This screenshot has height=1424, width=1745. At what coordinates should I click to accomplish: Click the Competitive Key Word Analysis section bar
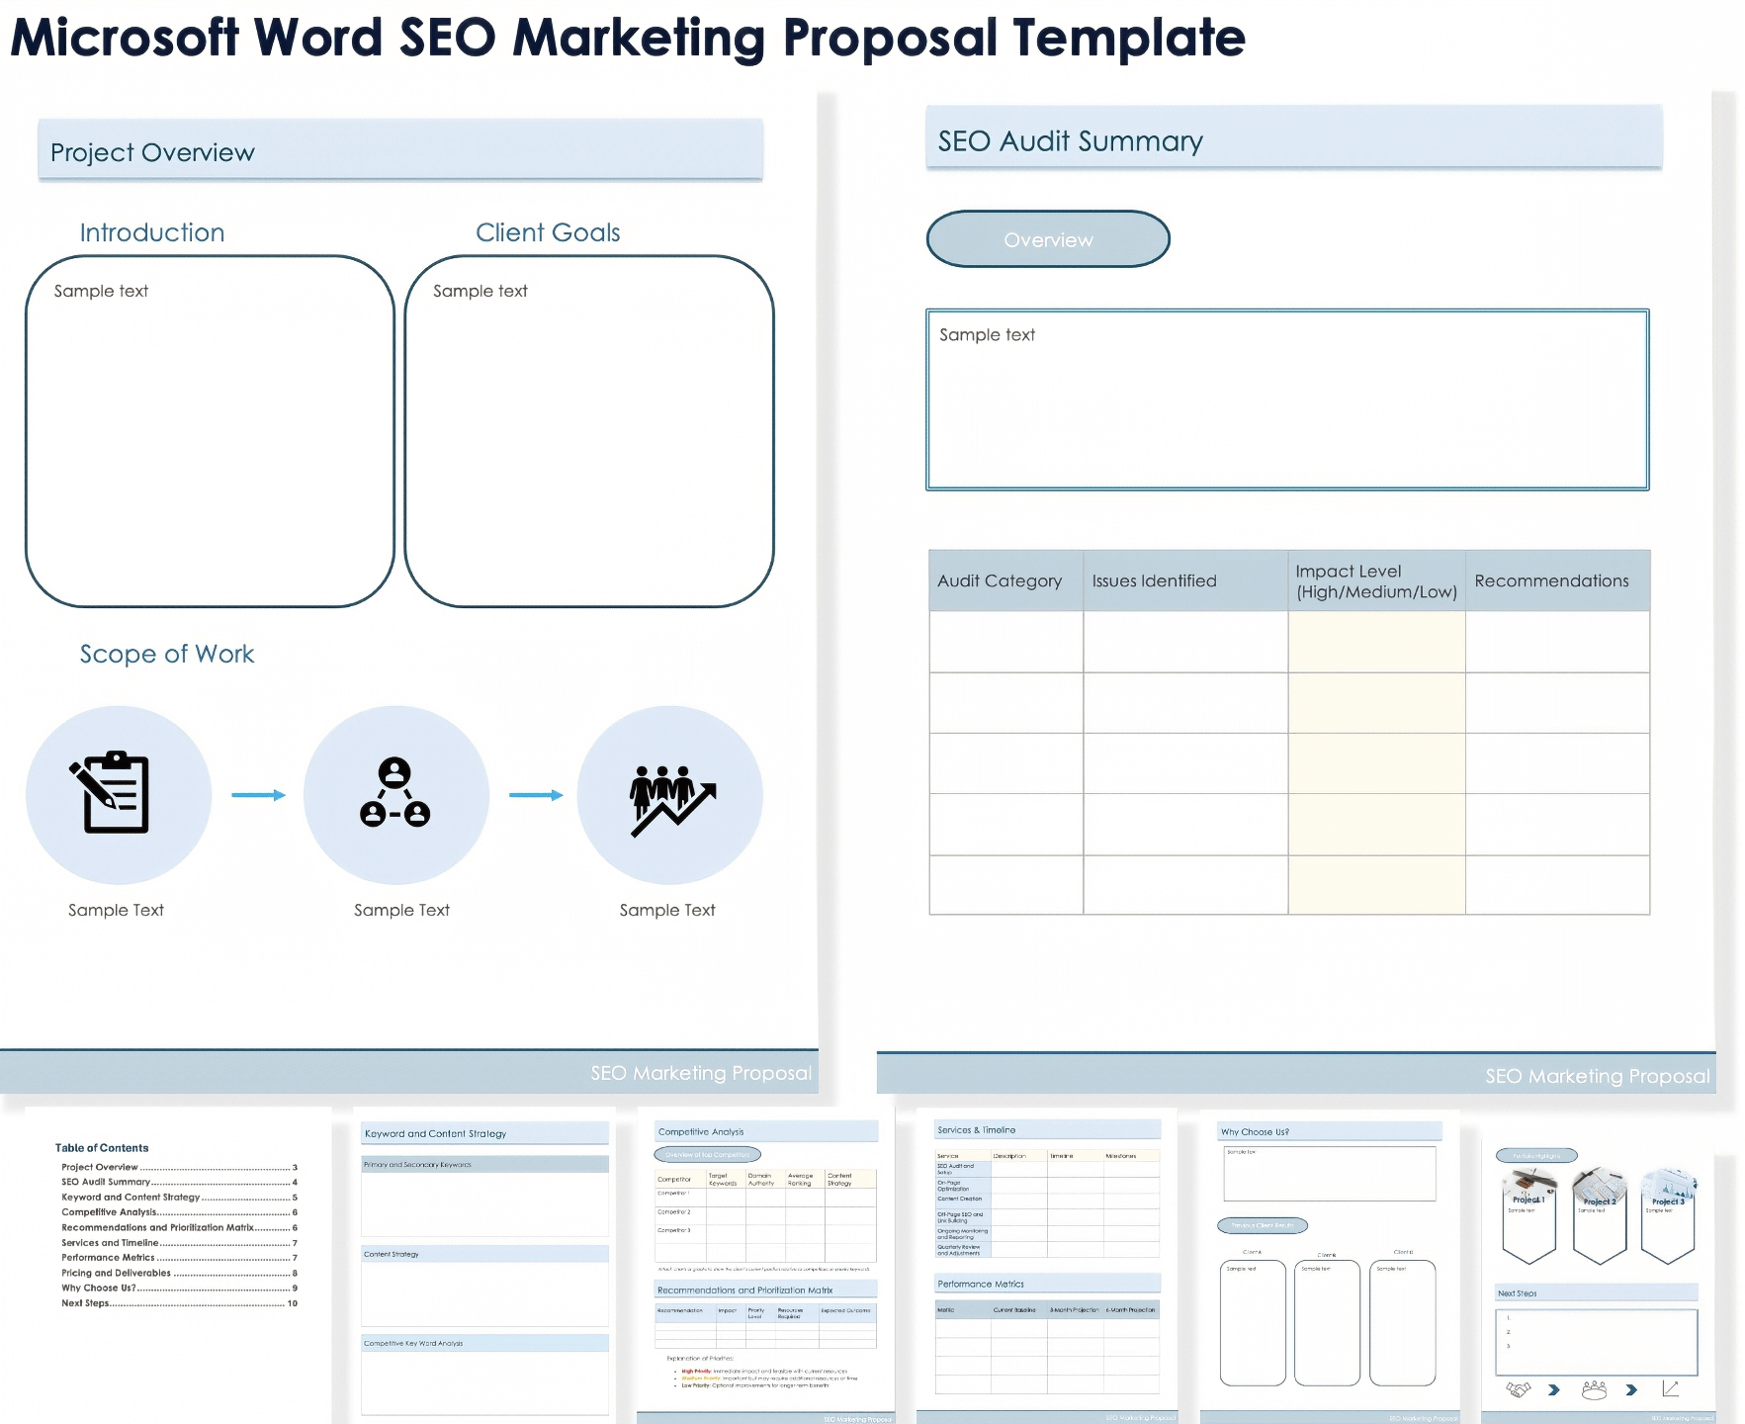point(484,1343)
